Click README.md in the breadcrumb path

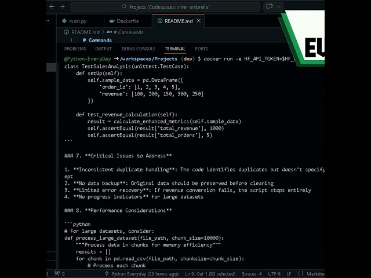click(x=85, y=32)
